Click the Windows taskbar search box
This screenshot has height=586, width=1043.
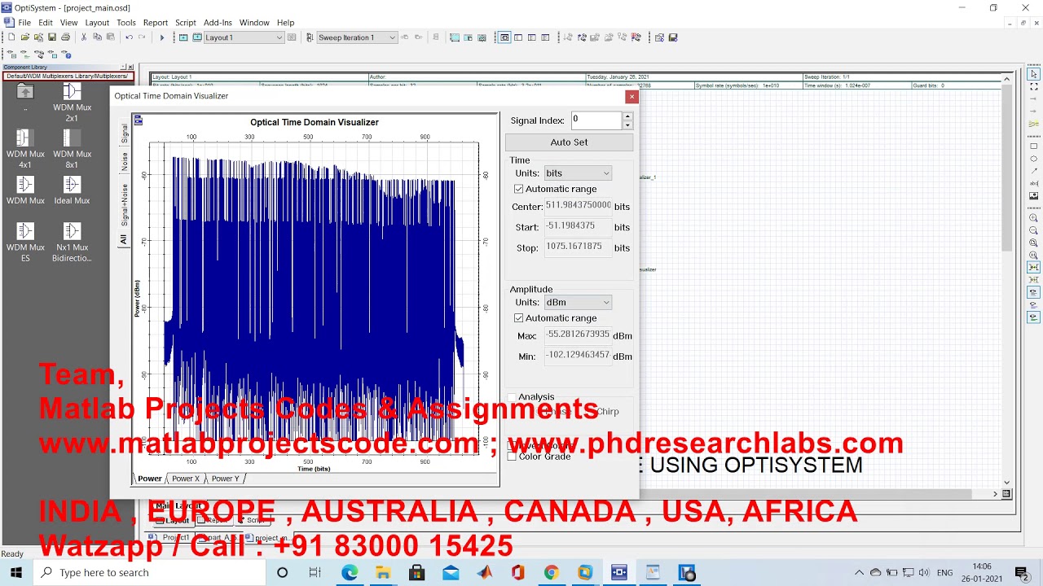(x=150, y=572)
